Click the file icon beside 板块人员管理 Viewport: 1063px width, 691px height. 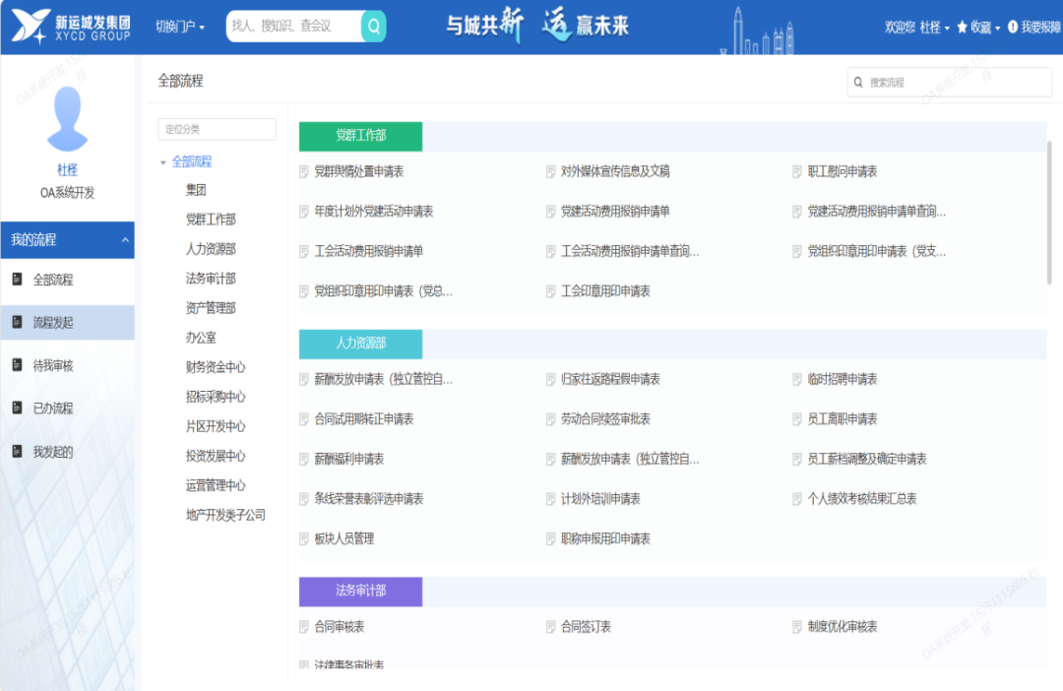tap(304, 539)
